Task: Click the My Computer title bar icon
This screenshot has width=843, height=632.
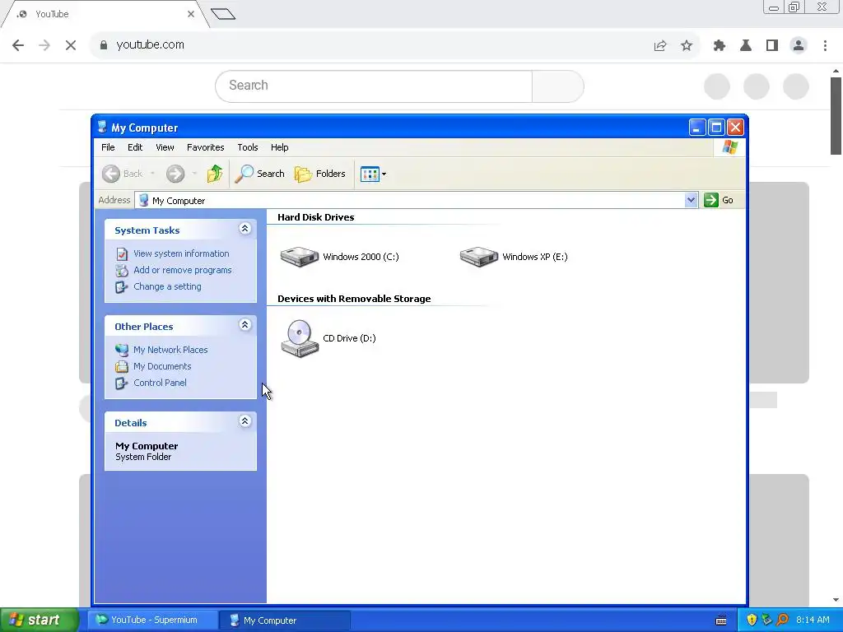Action: tap(101, 128)
